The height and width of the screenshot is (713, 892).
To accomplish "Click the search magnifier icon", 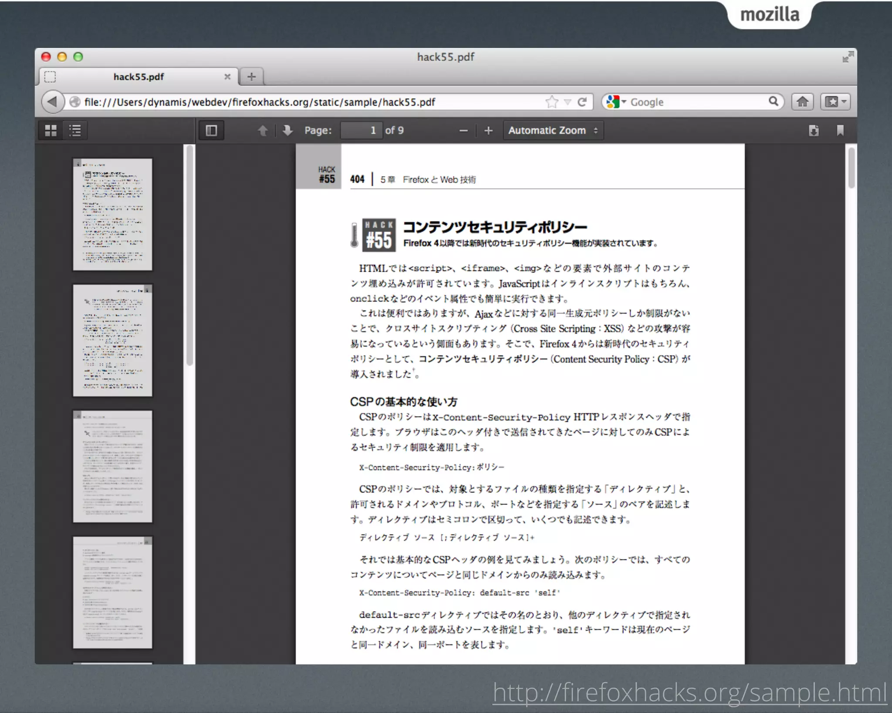I will pyautogui.click(x=773, y=101).
